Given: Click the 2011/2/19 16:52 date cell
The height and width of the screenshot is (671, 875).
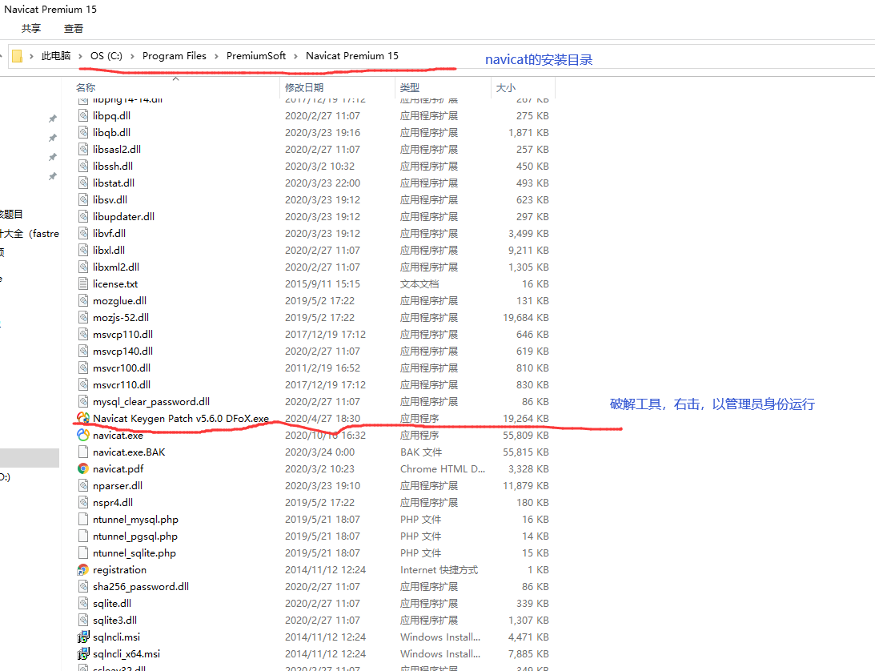Looking at the screenshot, I should point(323,368).
